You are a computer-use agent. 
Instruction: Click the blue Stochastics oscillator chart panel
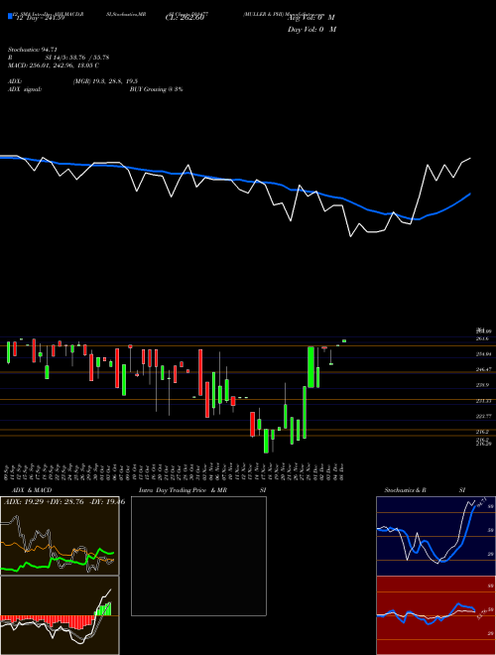(435, 536)
